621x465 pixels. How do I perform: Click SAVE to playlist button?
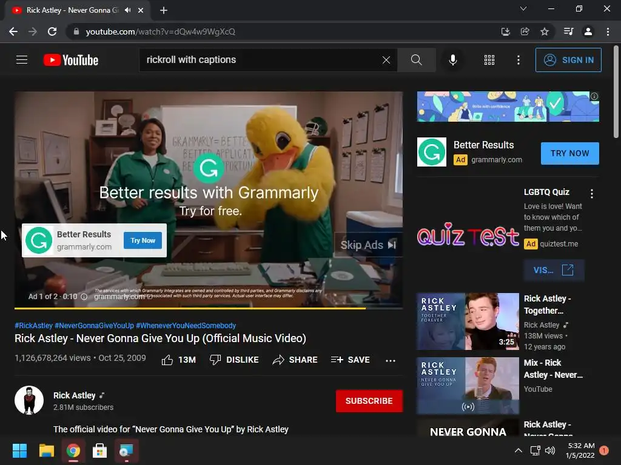pyautogui.click(x=351, y=360)
